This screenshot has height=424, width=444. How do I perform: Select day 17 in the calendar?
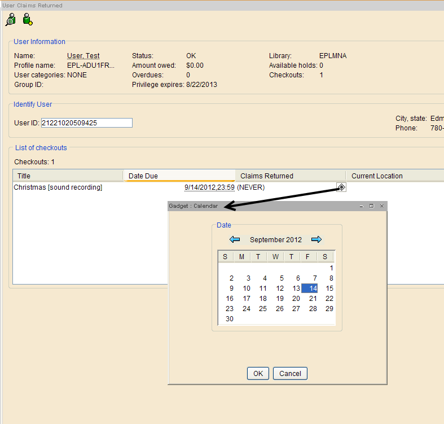(243, 299)
